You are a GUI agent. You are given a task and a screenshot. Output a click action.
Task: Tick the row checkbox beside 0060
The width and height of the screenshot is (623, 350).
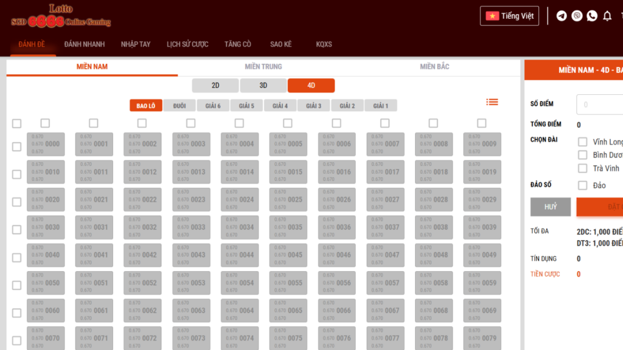[x=16, y=313]
